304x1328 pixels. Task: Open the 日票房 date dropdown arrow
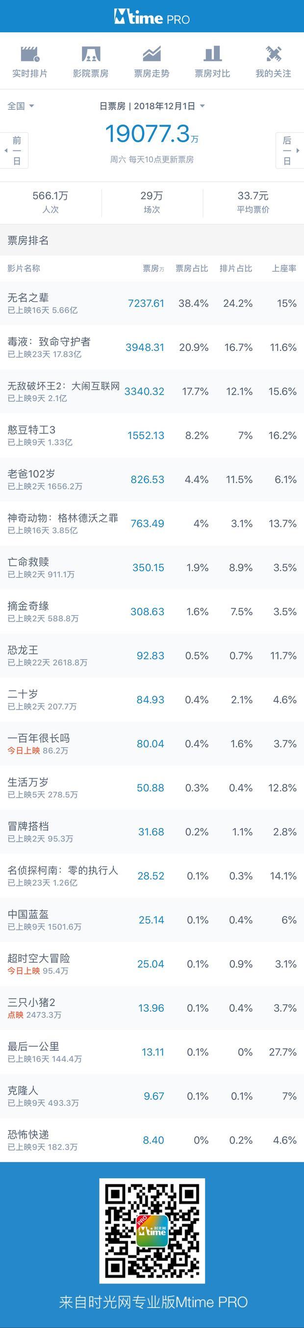[202, 106]
